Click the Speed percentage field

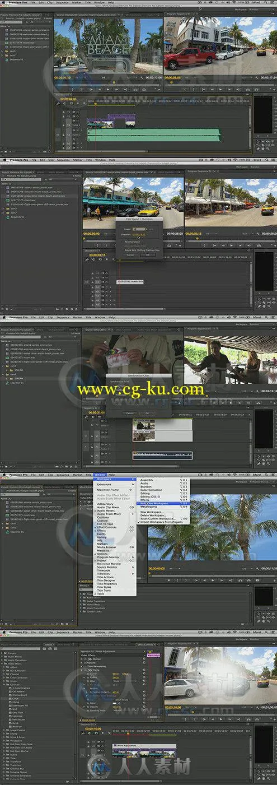(138, 229)
